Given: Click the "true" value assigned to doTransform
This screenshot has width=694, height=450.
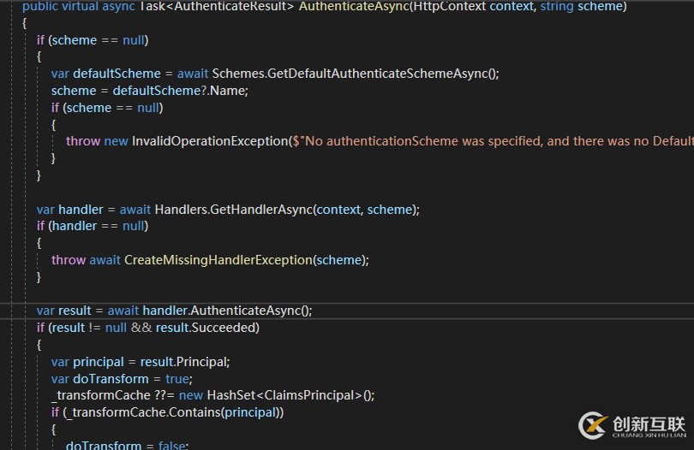Looking at the screenshot, I should click(176, 379).
